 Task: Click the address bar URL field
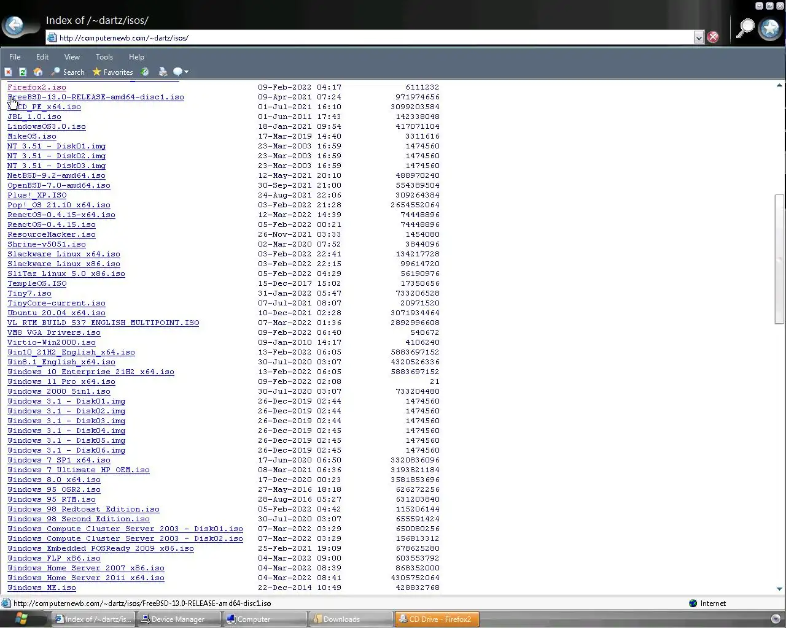tap(376, 37)
